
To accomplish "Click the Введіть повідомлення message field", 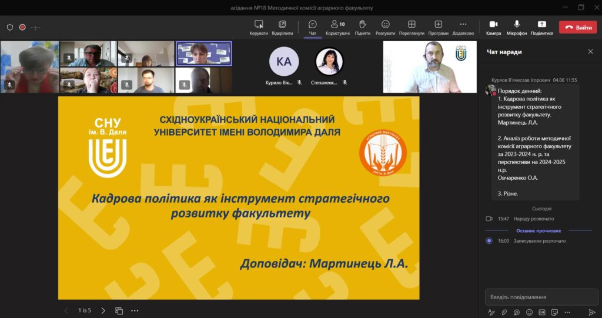I will pyautogui.click(x=541, y=297).
